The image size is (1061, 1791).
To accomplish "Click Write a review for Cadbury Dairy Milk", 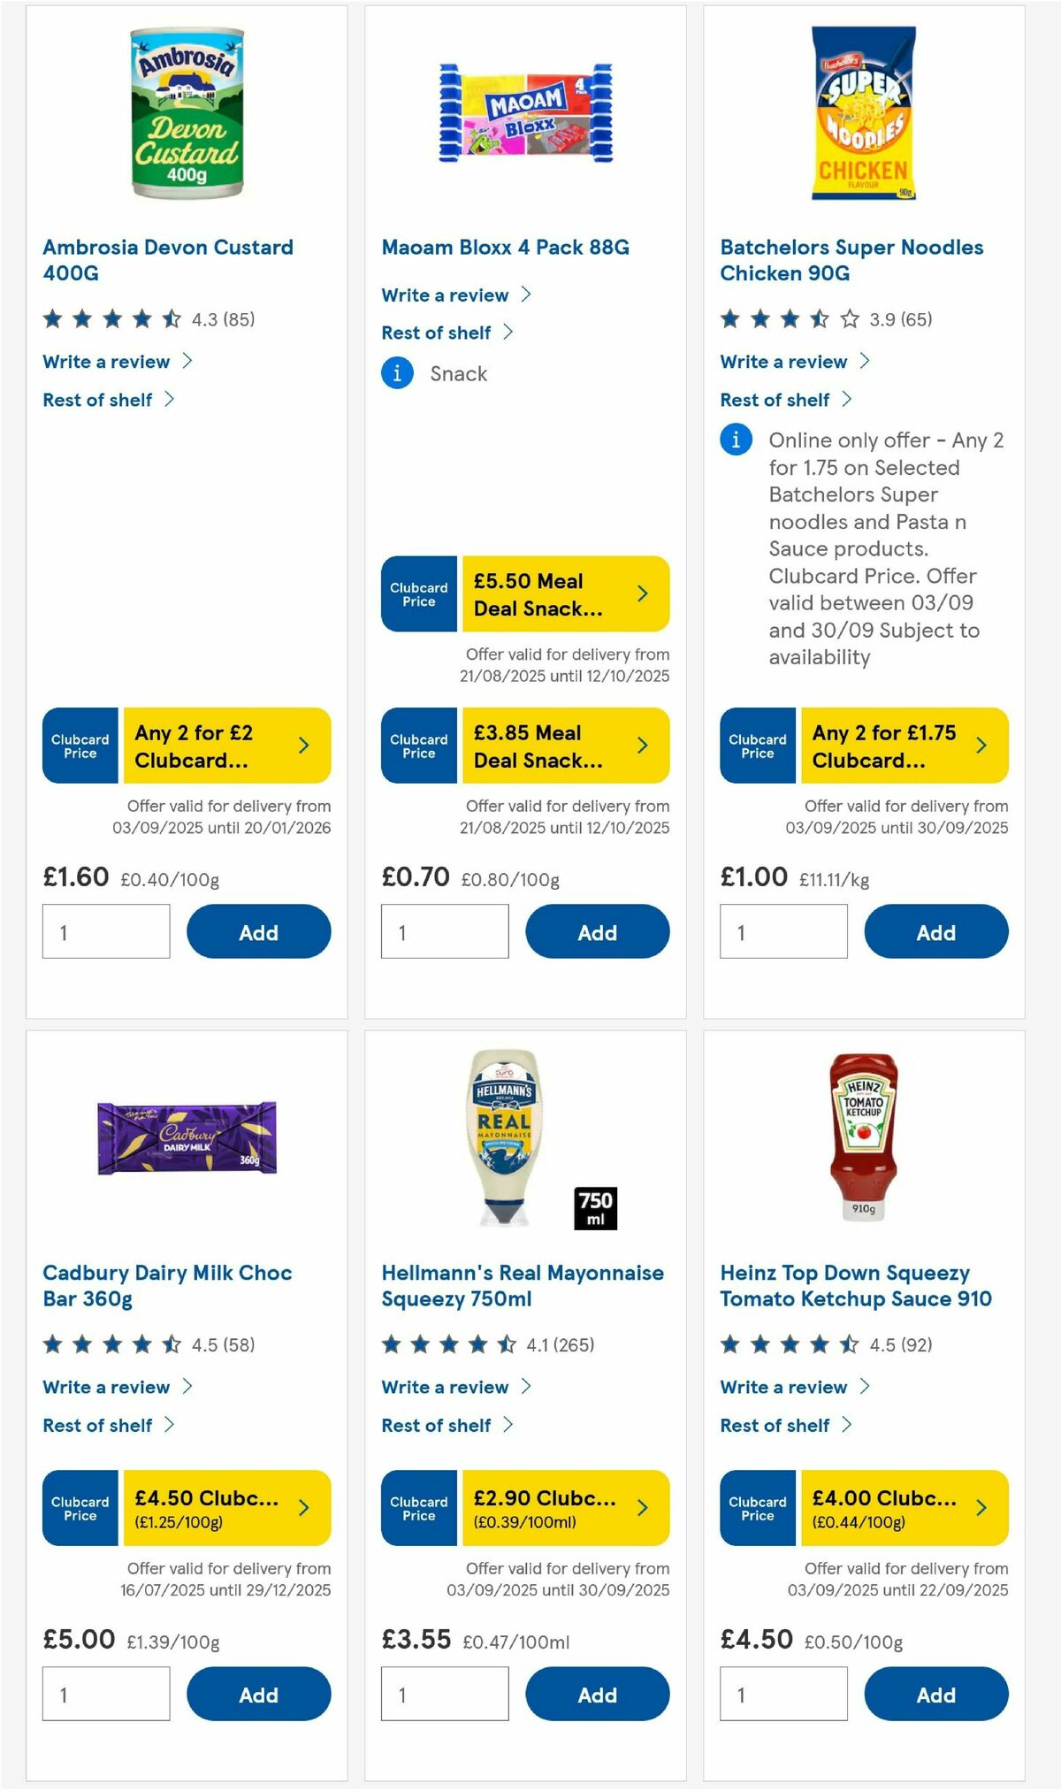I will [x=106, y=1387].
